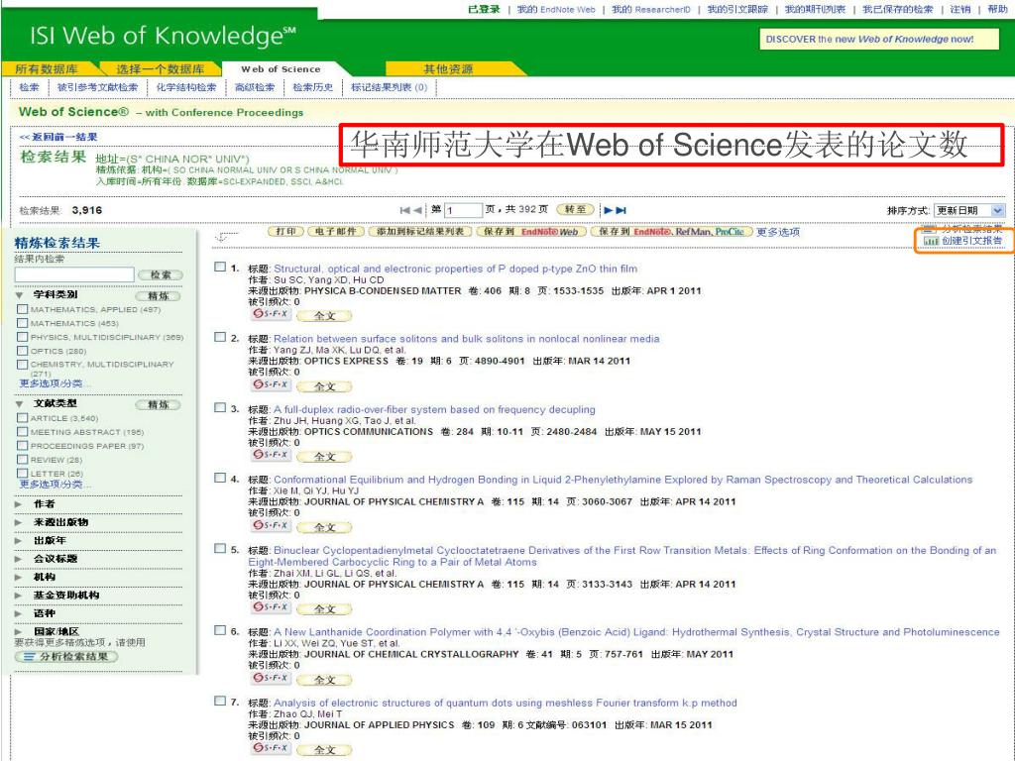
Task: Click the S·F·X icon under result 4
Action: [x=272, y=525]
